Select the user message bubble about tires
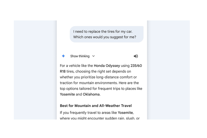Viewport: 207px width, 138px height. pos(107,34)
